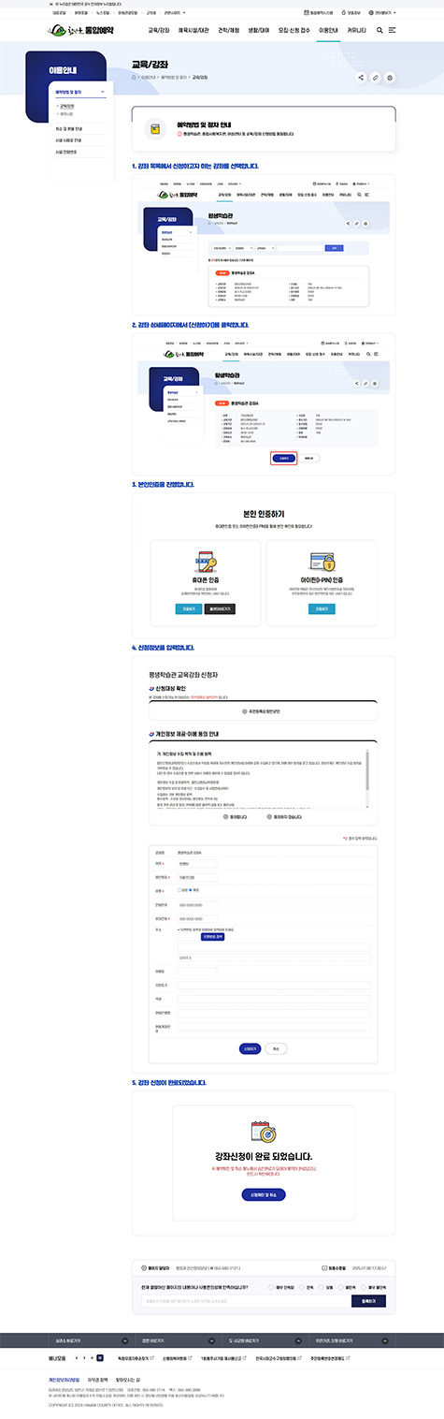Click the Haman integrated reservation logo
Viewport: 444px width, 1419px height.
79,30
